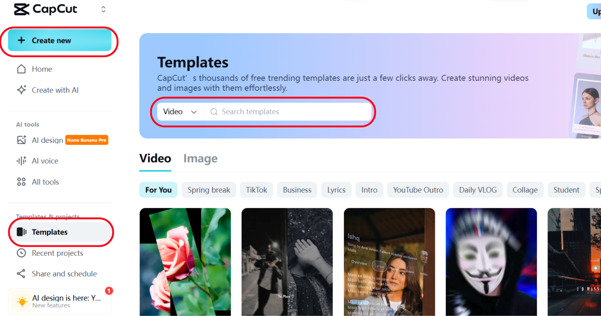Select the Video templates tab
This screenshot has width=601, height=316.
[x=155, y=158]
